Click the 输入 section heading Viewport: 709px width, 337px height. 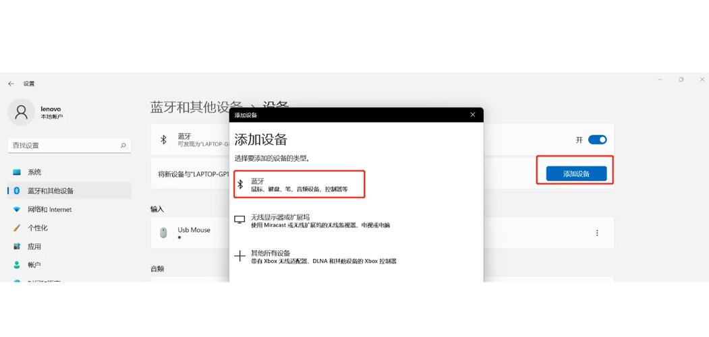(157, 209)
